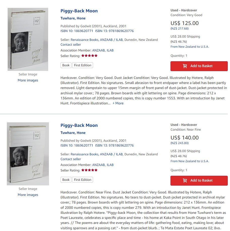The image size is (230, 231).
Task: Open first book cover seller image
Action: (x=28, y=39)
